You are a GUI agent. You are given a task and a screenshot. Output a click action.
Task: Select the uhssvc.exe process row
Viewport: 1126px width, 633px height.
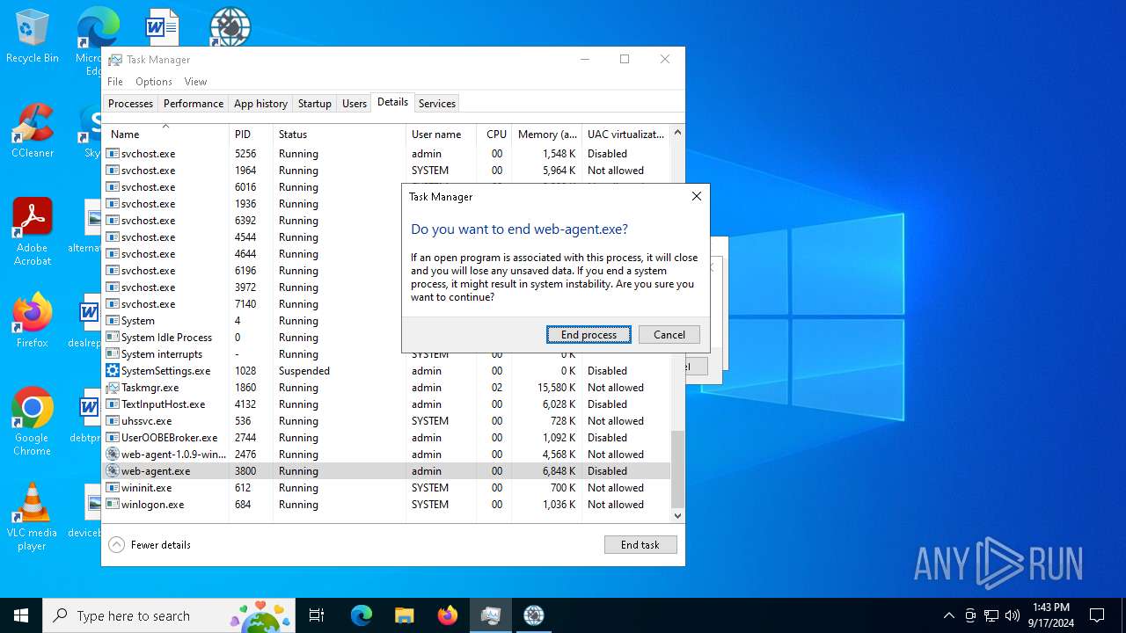click(386, 421)
